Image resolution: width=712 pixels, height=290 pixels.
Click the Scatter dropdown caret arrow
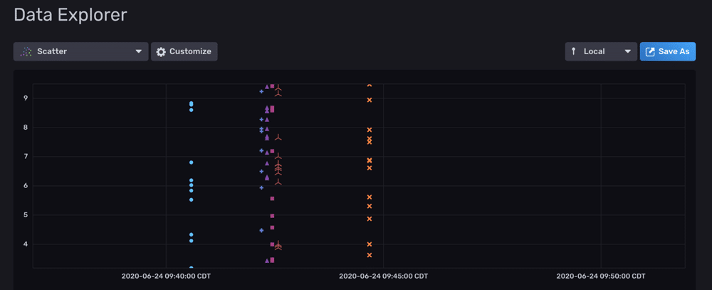pos(138,51)
